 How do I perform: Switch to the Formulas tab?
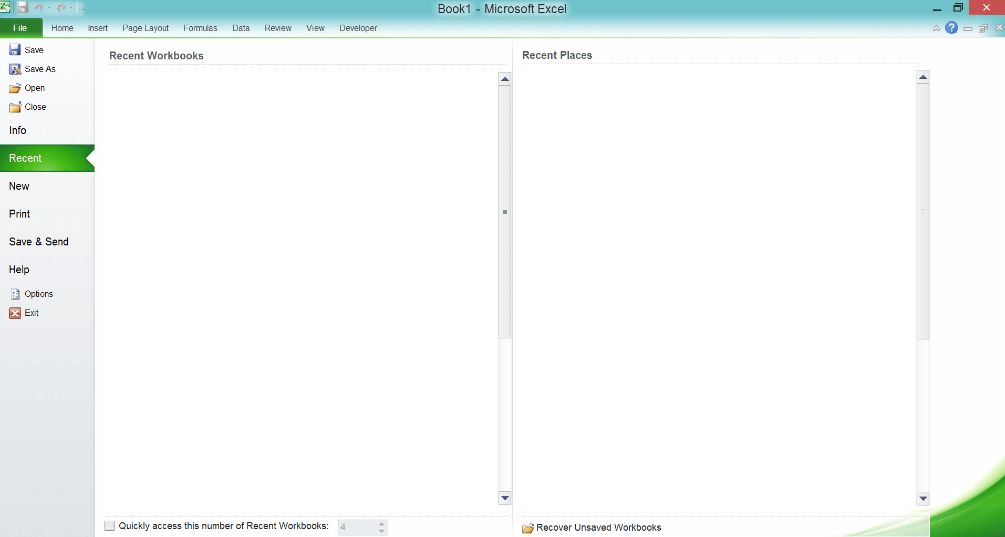click(200, 28)
